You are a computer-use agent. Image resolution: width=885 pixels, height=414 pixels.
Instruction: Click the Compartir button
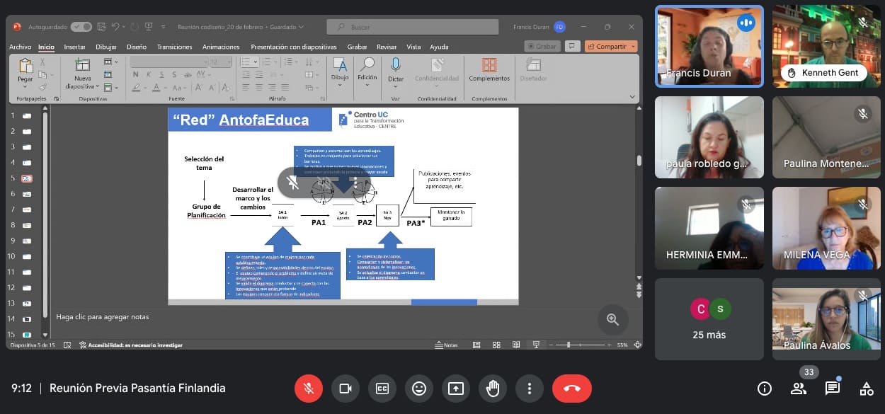(x=611, y=47)
